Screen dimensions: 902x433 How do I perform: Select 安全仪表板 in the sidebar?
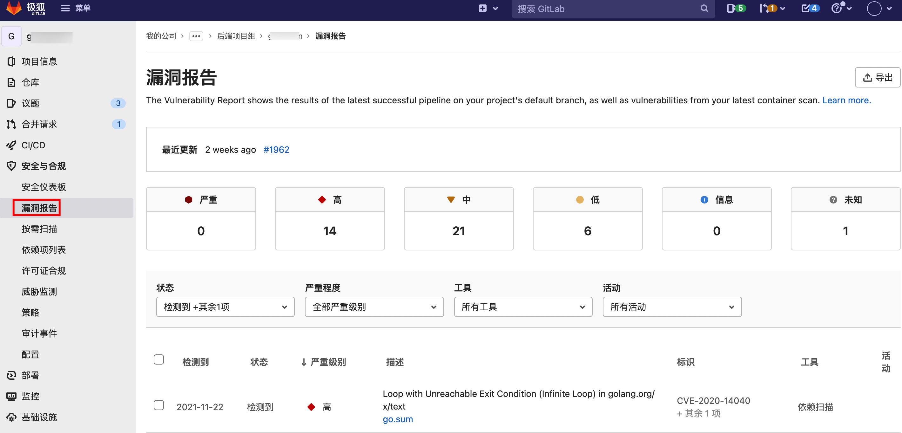tap(44, 187)
